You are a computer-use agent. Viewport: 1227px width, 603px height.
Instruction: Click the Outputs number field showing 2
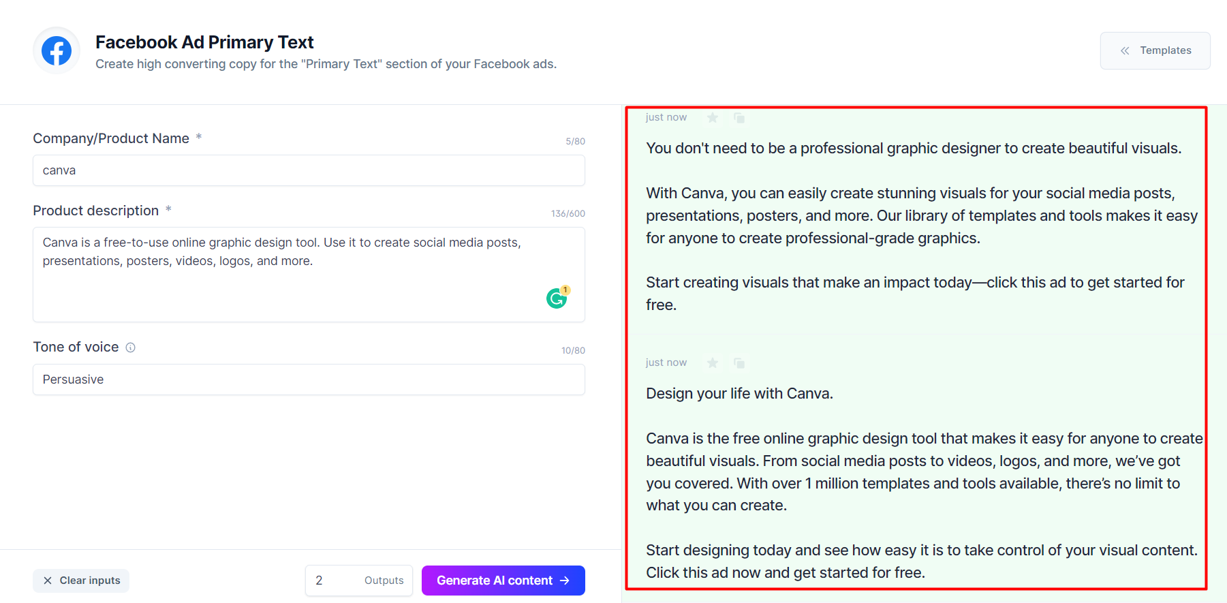(x=358, y=581)
